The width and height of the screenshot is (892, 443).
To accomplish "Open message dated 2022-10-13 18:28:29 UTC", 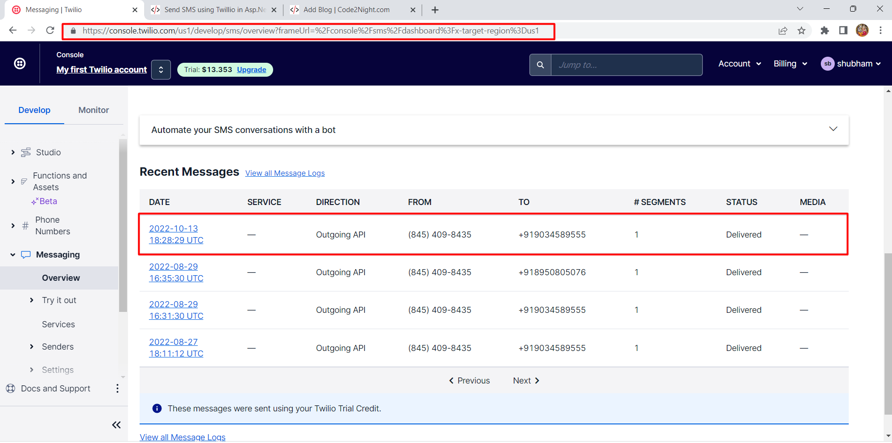I will point(176,234).
